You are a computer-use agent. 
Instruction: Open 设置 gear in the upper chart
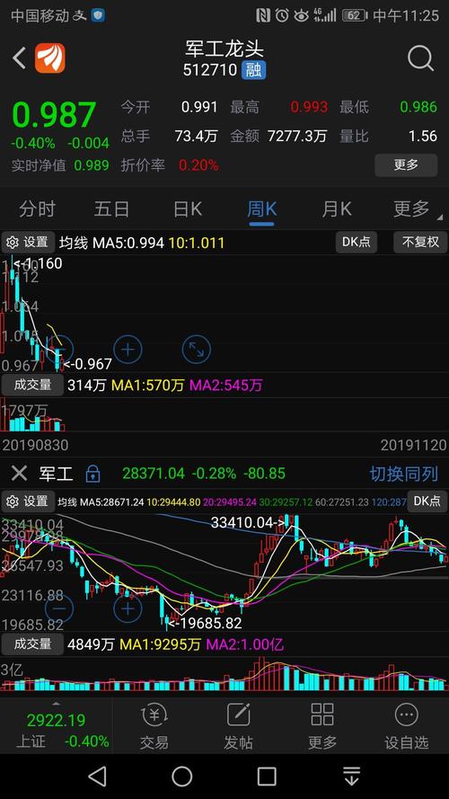[28, 243]
